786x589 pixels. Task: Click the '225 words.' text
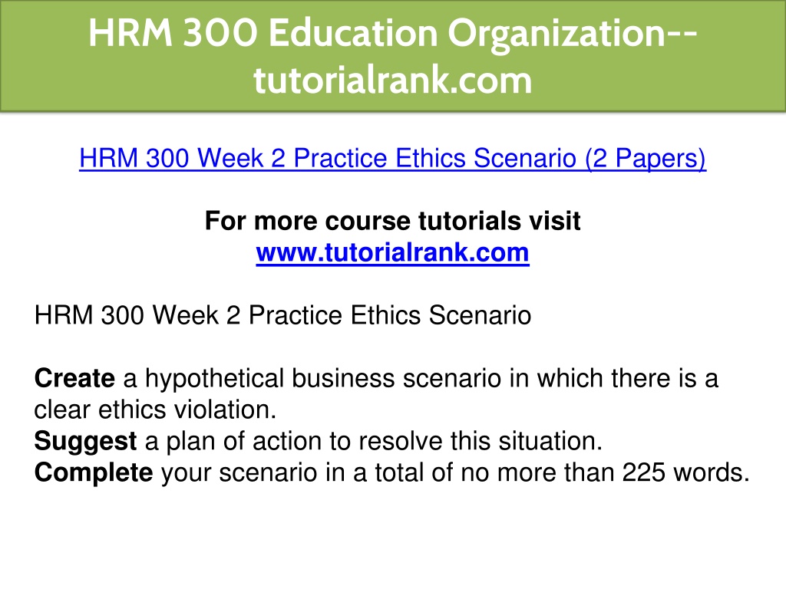tap(685, 472)
